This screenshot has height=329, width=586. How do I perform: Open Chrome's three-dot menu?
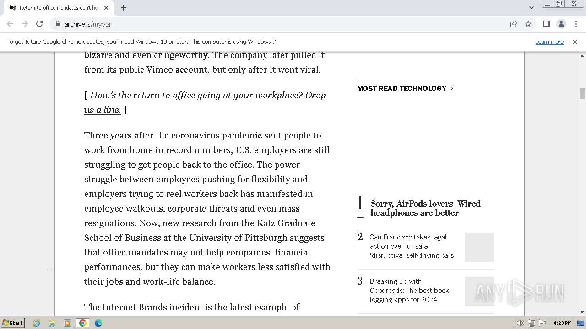click(x=576, y=24)
